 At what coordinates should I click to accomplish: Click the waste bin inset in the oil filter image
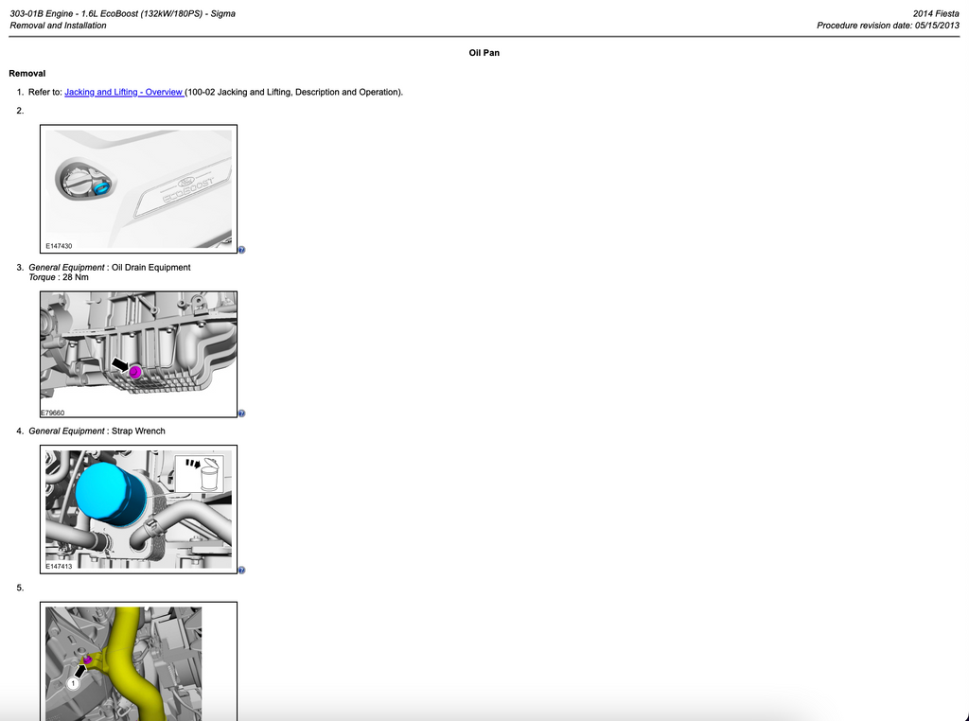coord(199,474)
